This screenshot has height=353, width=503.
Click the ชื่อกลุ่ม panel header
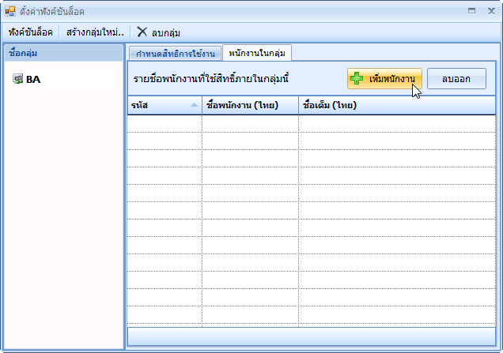(63, 53)
